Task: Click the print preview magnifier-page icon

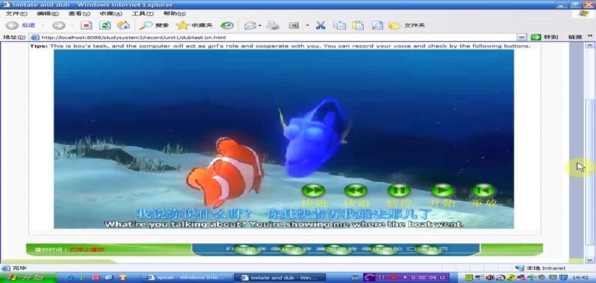Action: tap(377, 25)
